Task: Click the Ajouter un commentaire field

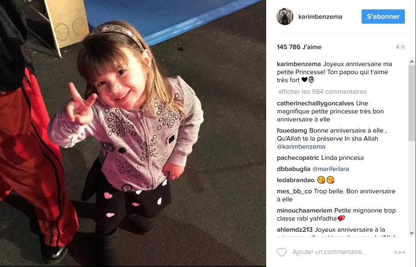Action: pyautogui.click(x=329, y=252)
